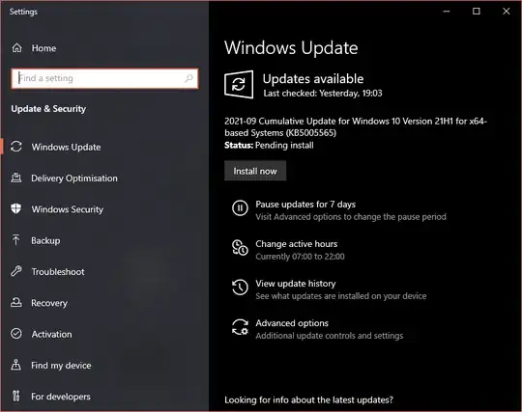Click the active hours clock icon
The image size is (522, 412).
[240, 248]
